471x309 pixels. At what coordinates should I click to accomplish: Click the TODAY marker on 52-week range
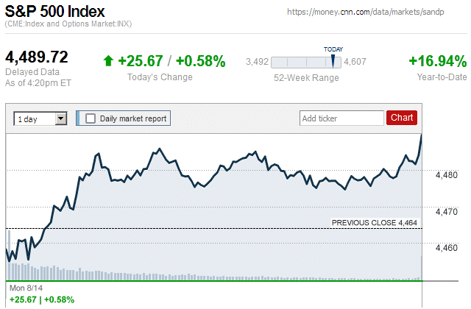click(x=333, y=59)
